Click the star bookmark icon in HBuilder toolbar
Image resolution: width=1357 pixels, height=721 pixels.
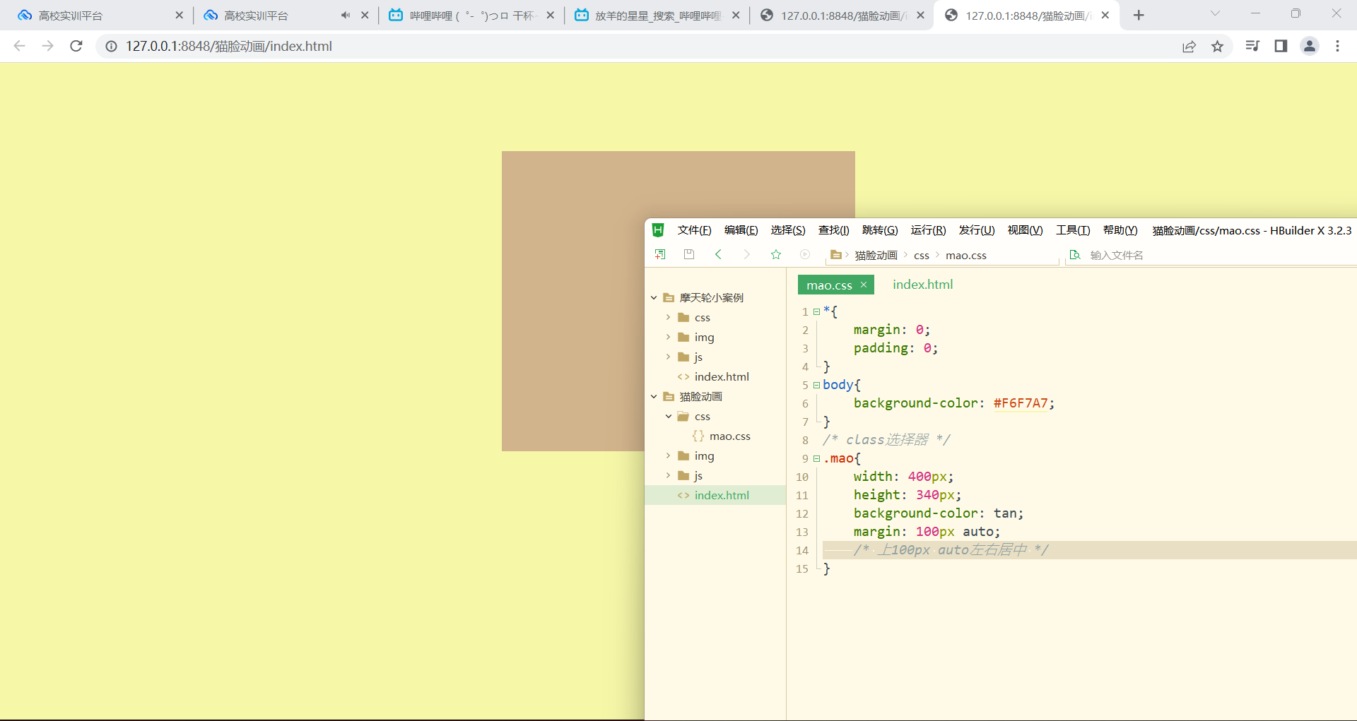776,254
